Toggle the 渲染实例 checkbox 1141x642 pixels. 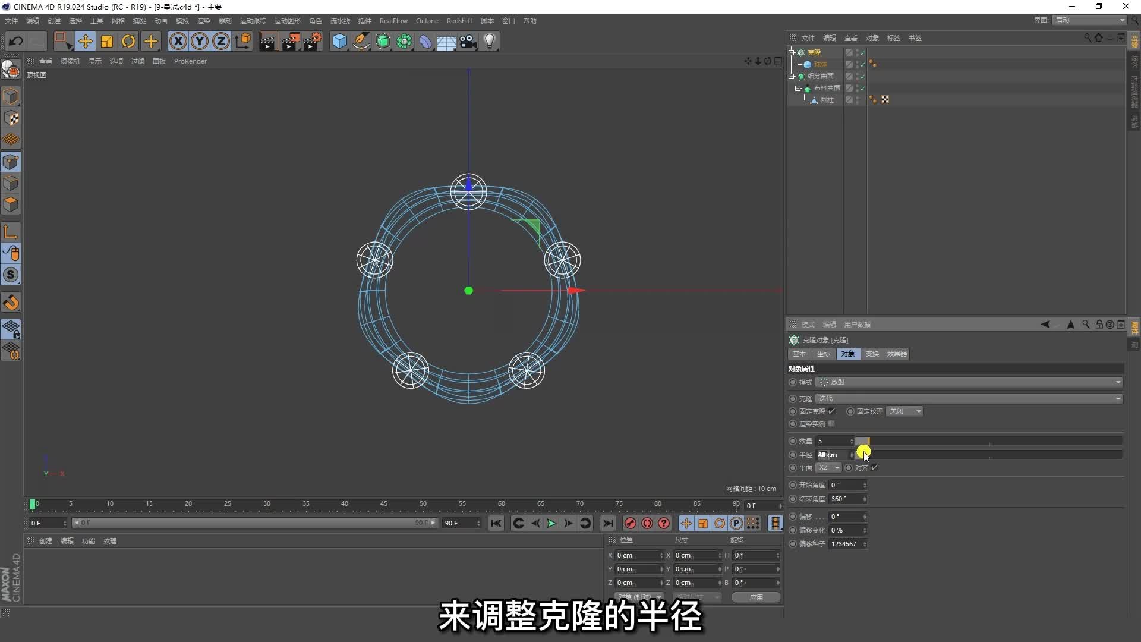pyautogui.click(x=832, y=424)
